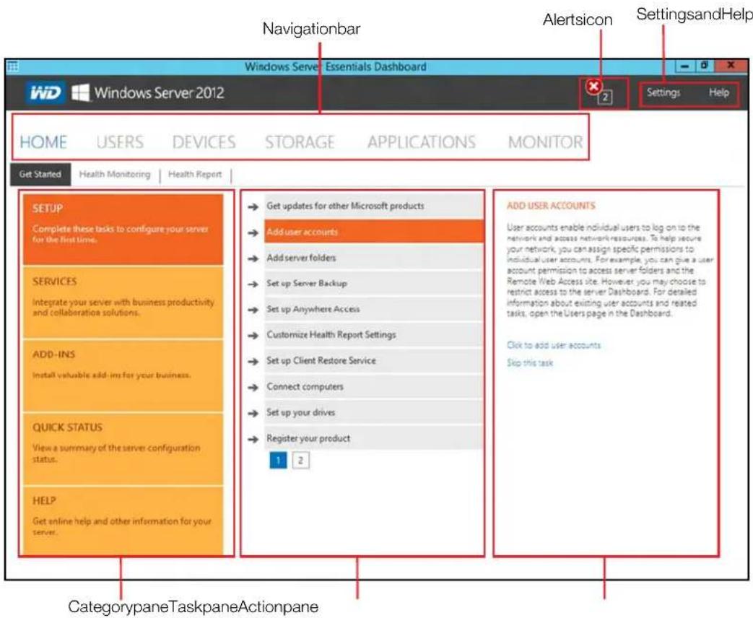This screenshot has width=753, height=618.
Task: Click the dashboard window icon in title bar
Action: (13, 66)
